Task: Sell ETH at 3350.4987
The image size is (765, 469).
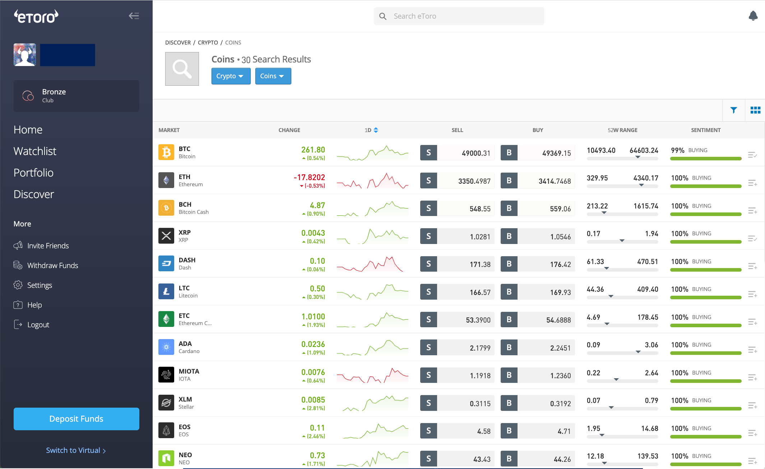Action: click(x=457, y=180)
